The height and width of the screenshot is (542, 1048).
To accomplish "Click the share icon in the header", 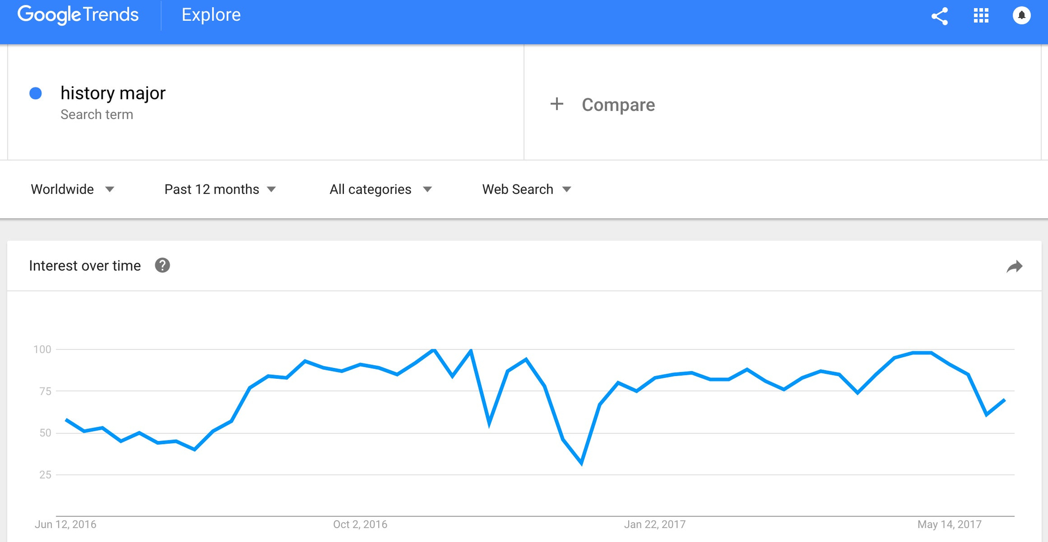I will [x=939, y=16].
